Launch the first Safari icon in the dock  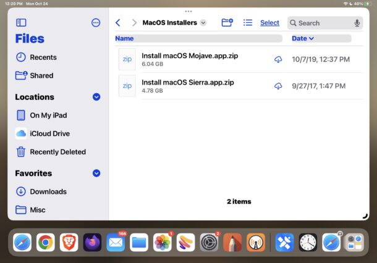(22, 243)
